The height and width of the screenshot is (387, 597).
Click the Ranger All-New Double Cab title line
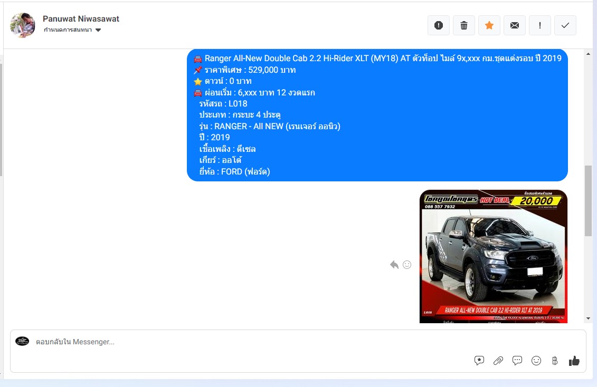coord(378,58)
